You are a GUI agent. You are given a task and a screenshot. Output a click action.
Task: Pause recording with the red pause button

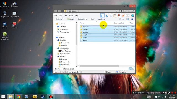[172, 93]
